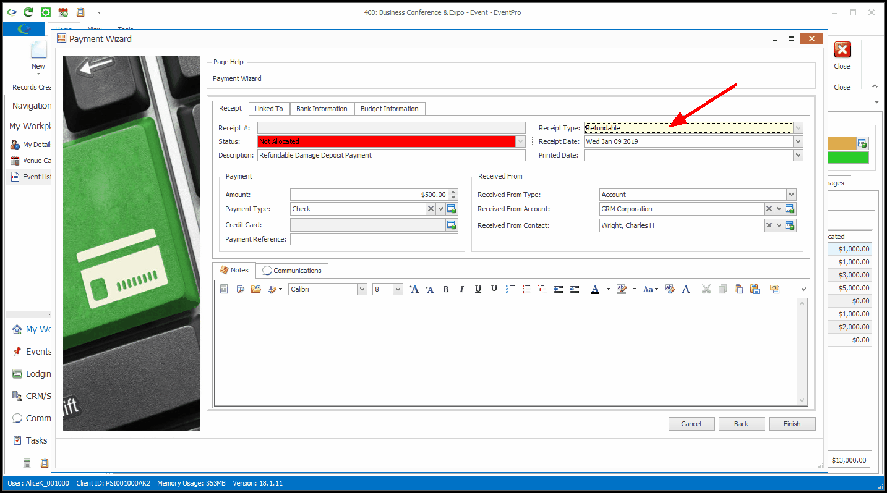The image size is (887, 493).
Task: Open the Receipt Date dropdown
Action: pos(798,141)
